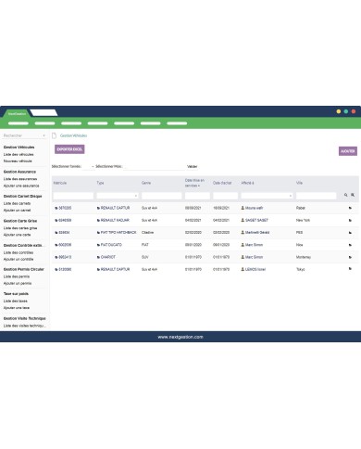Focus the Genre filter input

tap(161, 196)
